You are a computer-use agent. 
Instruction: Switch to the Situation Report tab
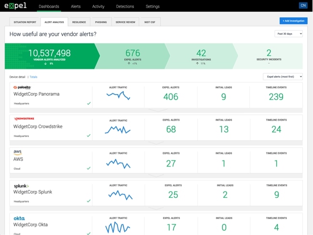pyautogui.click(x=25, y=22)
